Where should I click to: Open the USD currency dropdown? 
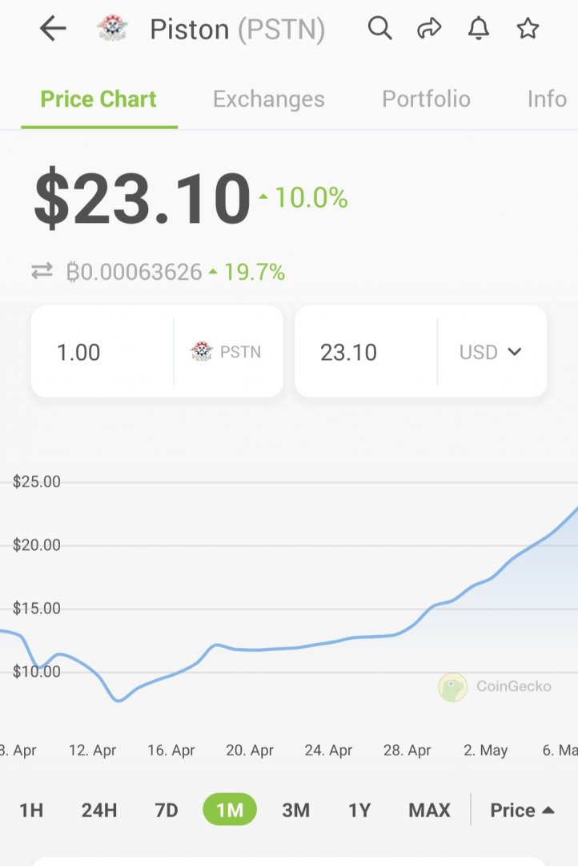(491, 352)
